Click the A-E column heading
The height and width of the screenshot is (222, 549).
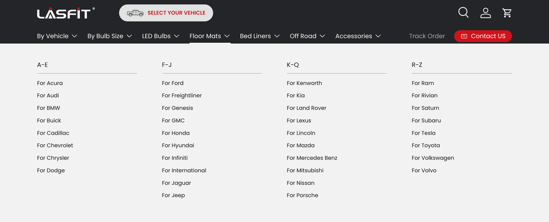(42, 65)
